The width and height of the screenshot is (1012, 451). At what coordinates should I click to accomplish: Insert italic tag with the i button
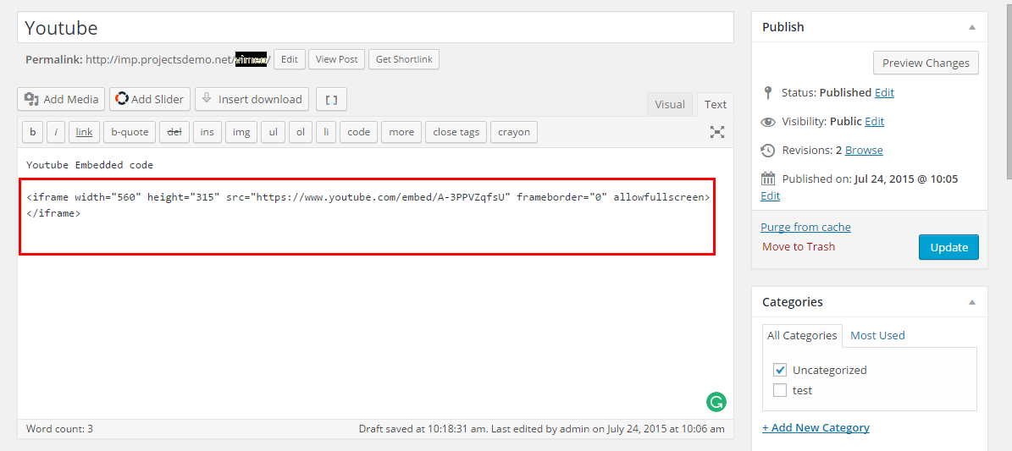pyautogui.click(x=56, y=132)
